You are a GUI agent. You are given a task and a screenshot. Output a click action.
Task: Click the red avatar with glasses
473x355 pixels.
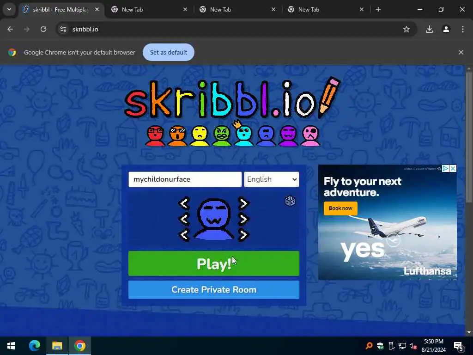[x=155, y=136]
